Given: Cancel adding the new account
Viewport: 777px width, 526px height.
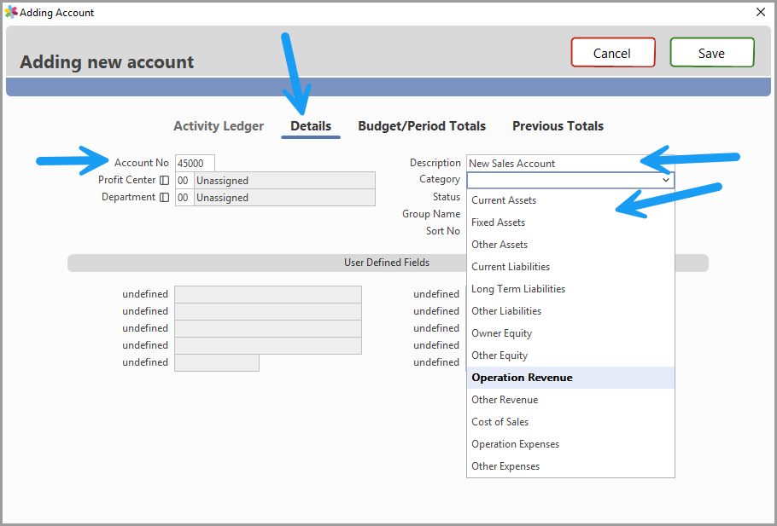Looking at the screenshot, I should tap(613, 53).
